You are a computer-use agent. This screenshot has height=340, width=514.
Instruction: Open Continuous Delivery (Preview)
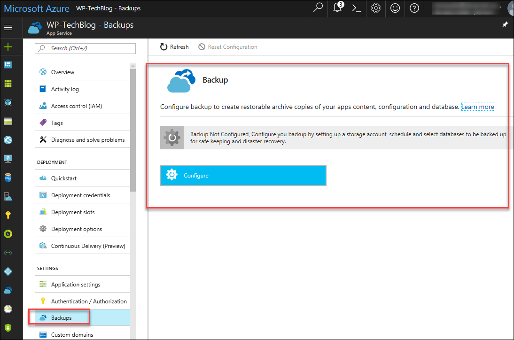point(82,246)
